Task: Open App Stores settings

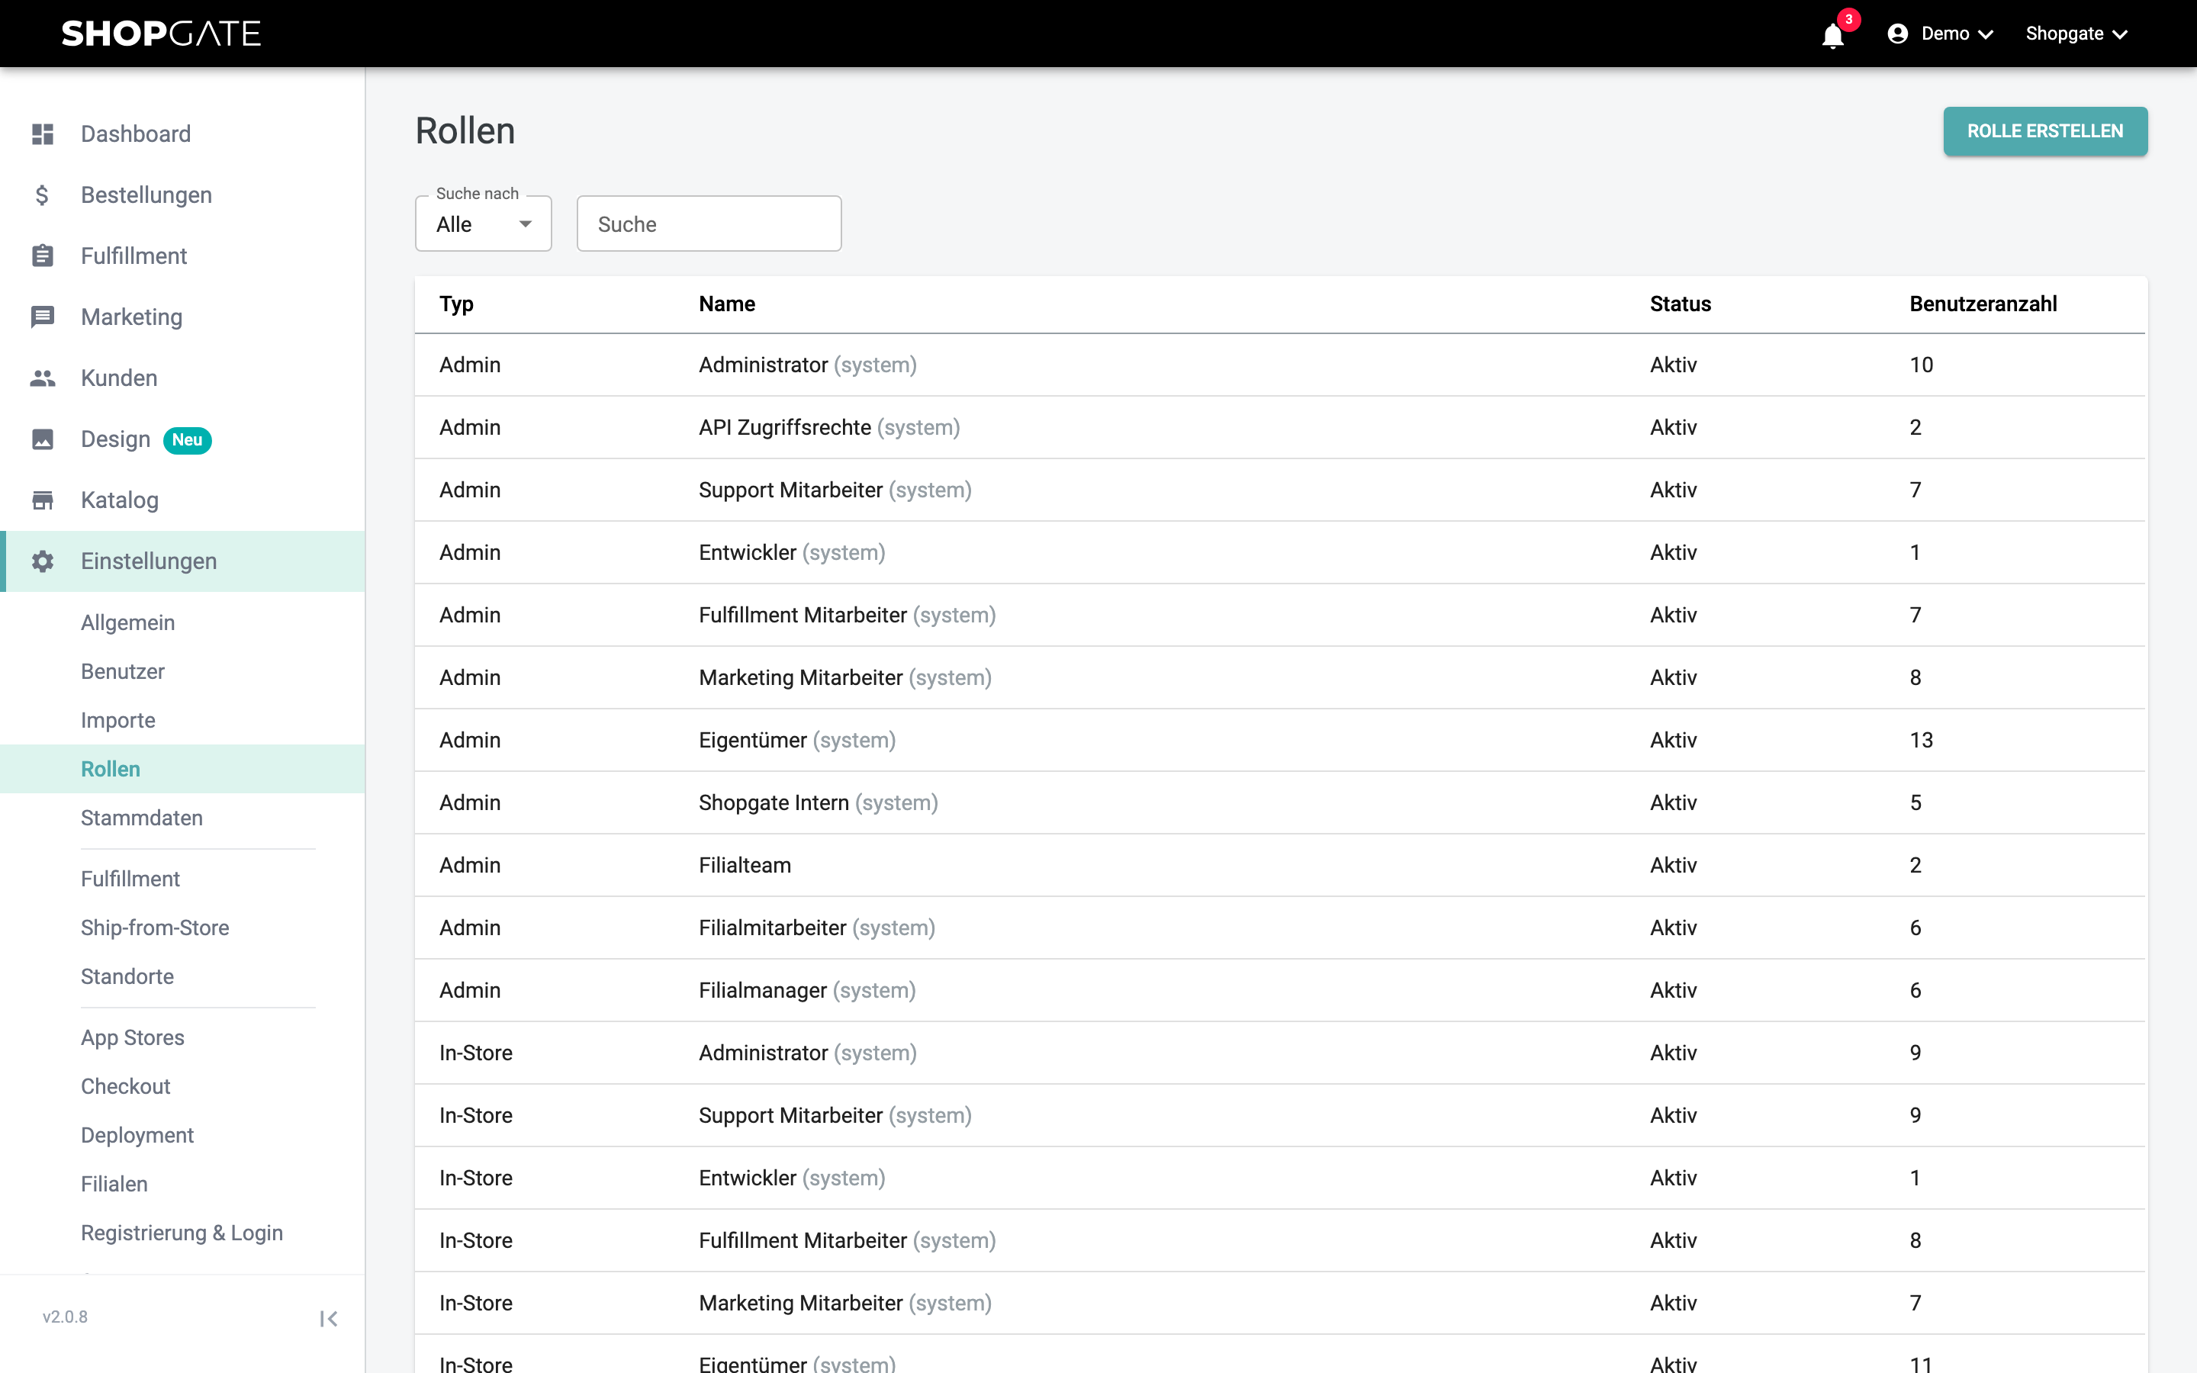Action: 133,1038
